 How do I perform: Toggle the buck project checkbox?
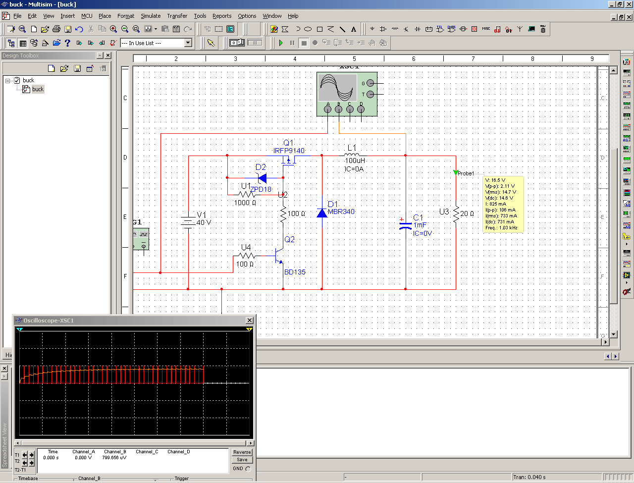click(17, 80)
